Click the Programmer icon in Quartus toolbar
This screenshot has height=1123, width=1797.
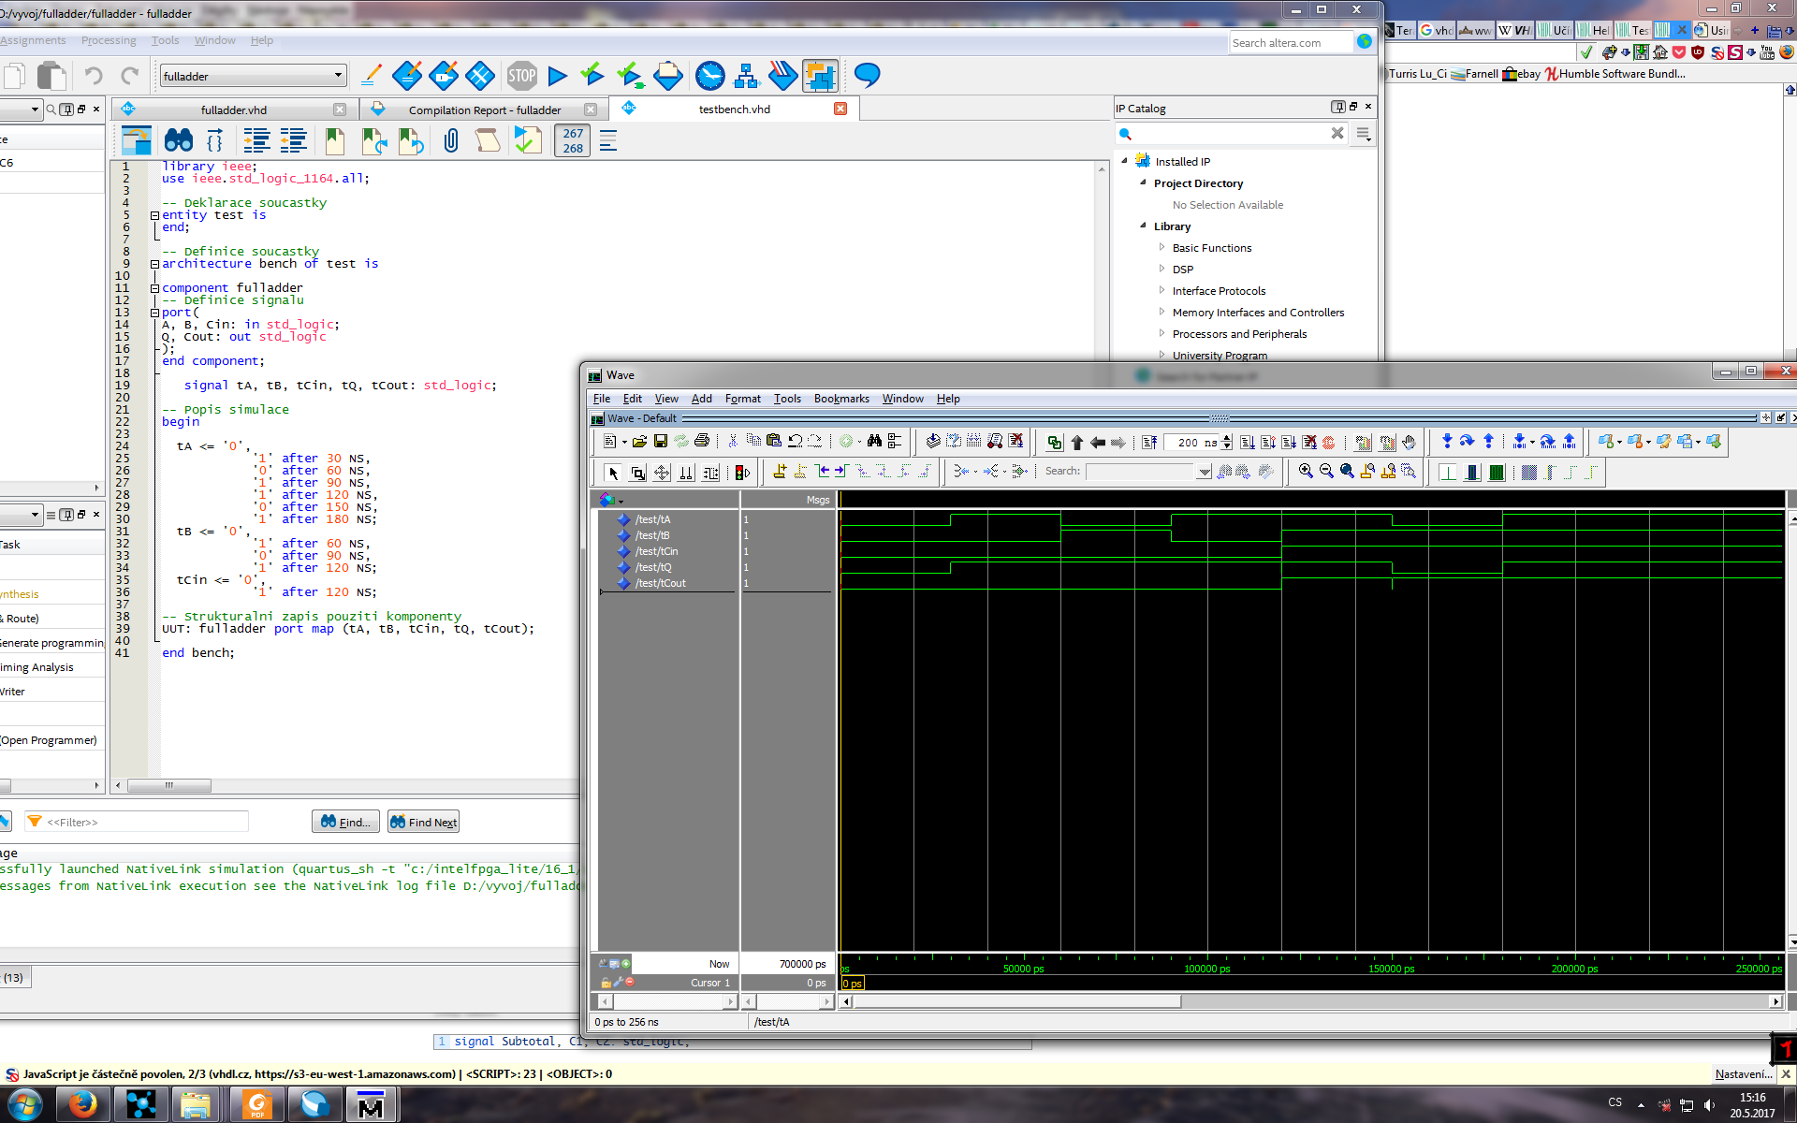[x=782, y=76]
